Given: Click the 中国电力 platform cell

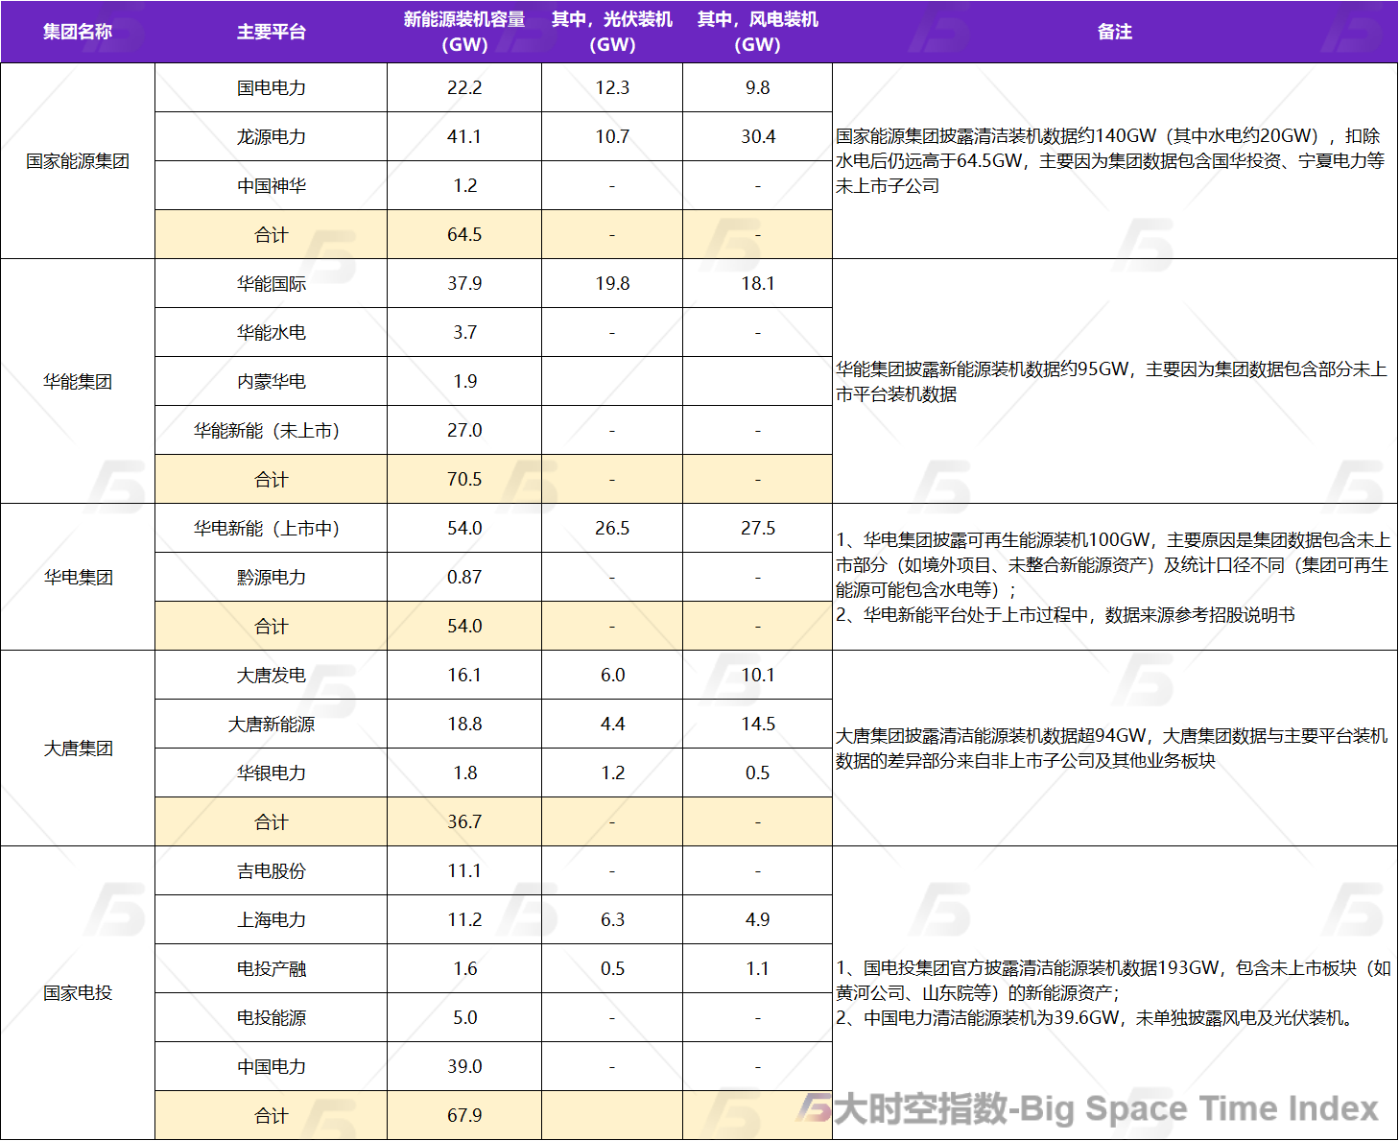Looking at the screenshot, I should point(271,1066).
